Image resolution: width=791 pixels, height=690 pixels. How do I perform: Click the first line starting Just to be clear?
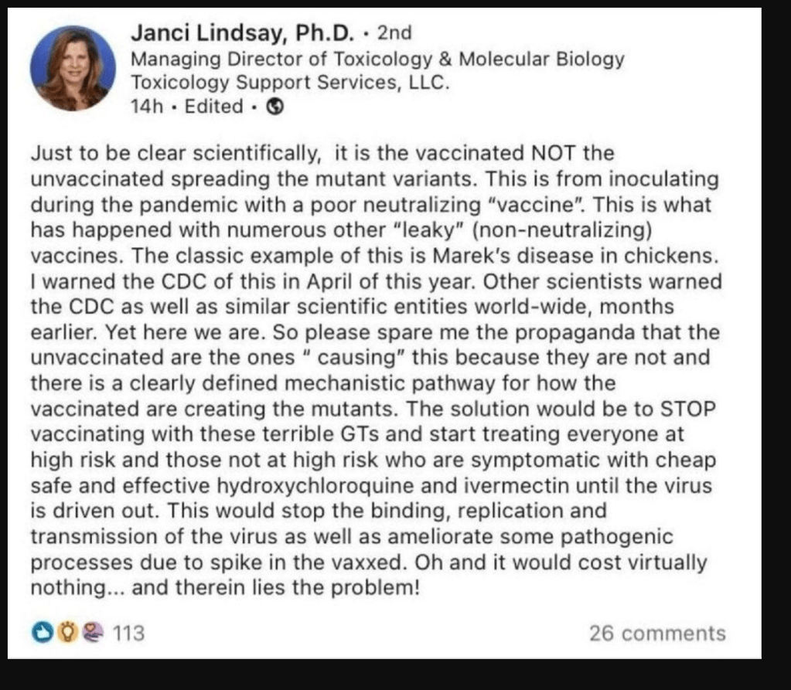[x=322, y=154]
